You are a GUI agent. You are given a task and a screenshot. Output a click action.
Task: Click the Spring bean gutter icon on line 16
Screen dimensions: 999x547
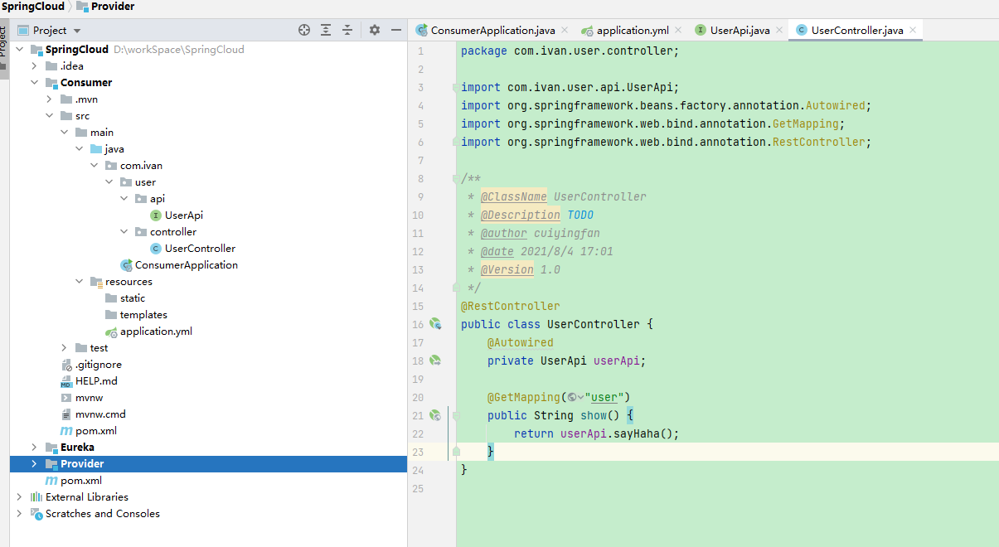(434, 324)
